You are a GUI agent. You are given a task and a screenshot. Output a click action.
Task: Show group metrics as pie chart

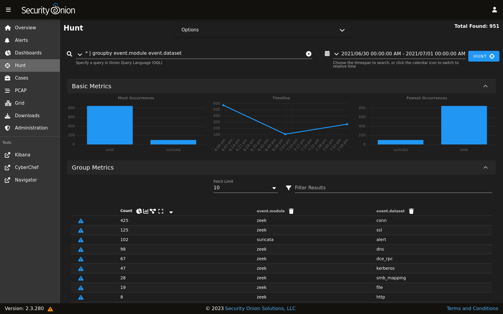[139, 211]
